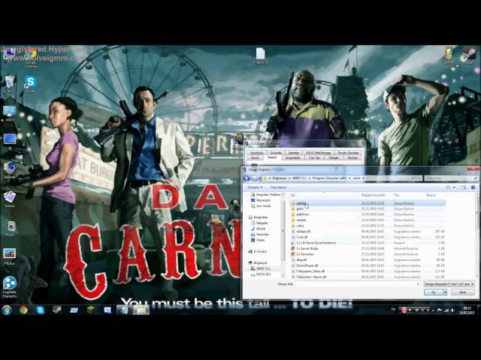Image resolution: width=481 pixels, height=360 pixels.
Task: Open the Photos desktop shortcut
Action: click(10, 256)
